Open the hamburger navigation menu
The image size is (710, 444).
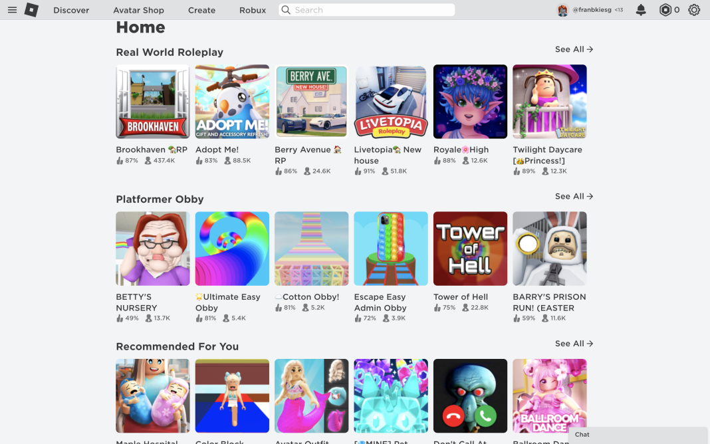[12, 9]
